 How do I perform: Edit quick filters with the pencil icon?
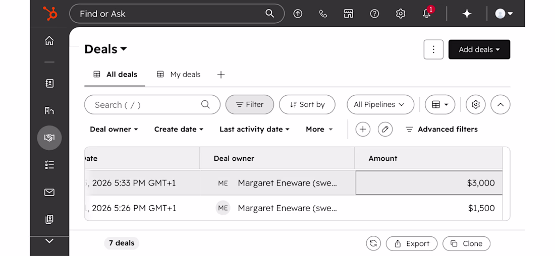coord(385,129)
